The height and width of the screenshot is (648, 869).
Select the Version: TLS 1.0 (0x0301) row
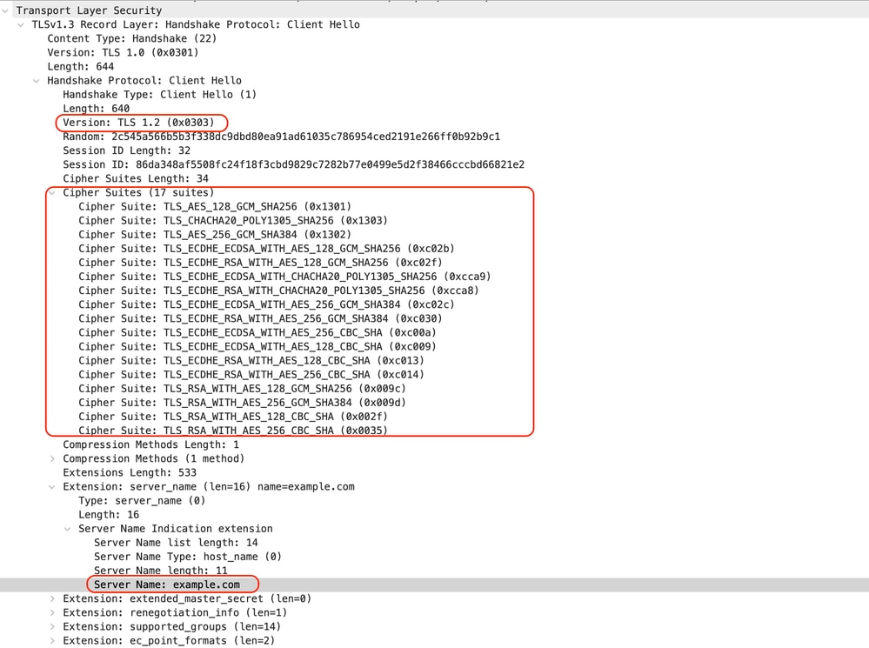click(123, 53)
